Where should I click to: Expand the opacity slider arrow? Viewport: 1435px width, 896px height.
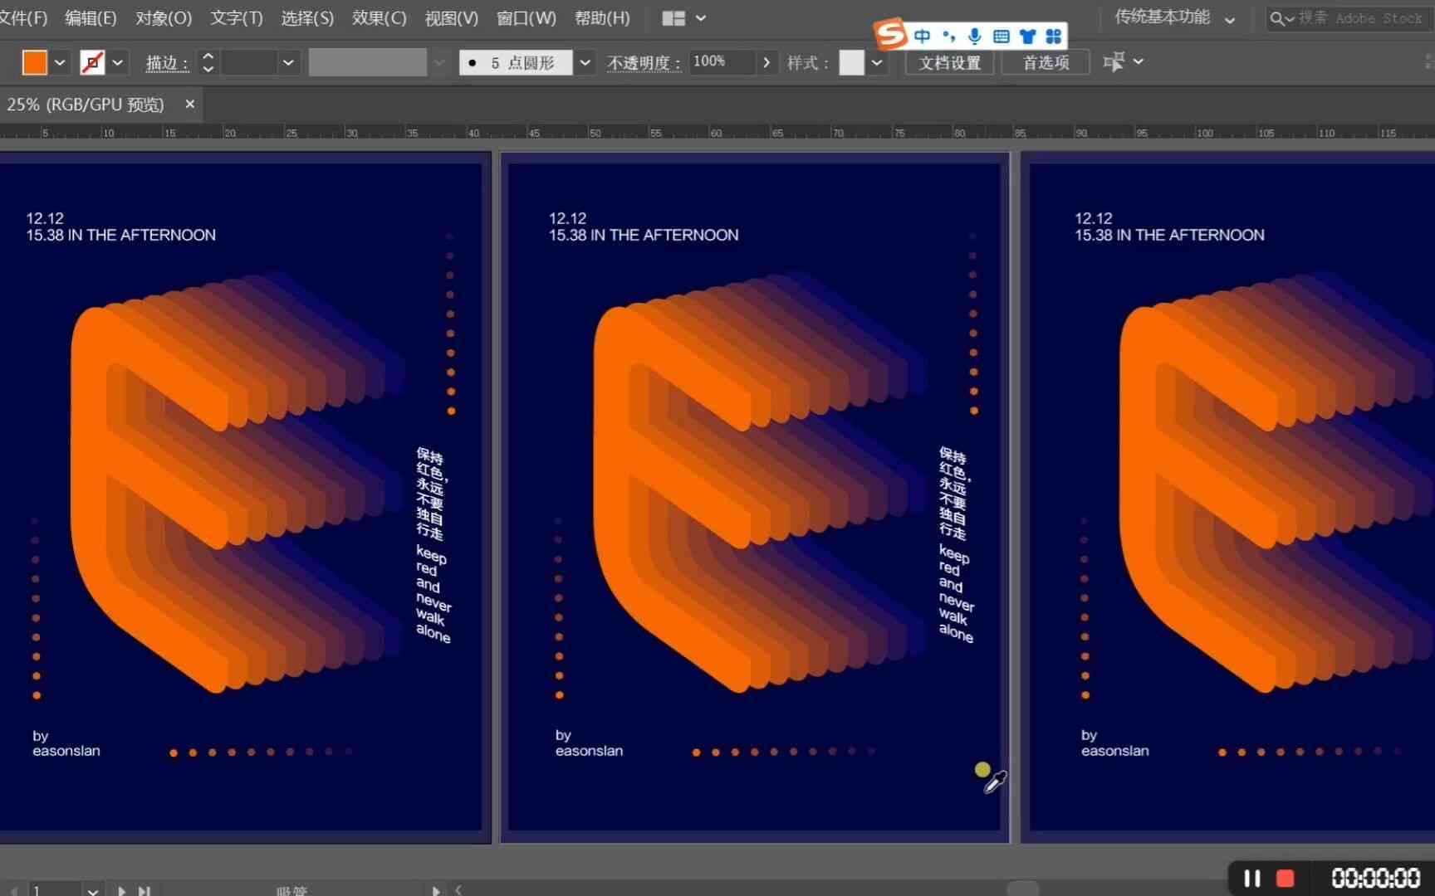point(766,62)
